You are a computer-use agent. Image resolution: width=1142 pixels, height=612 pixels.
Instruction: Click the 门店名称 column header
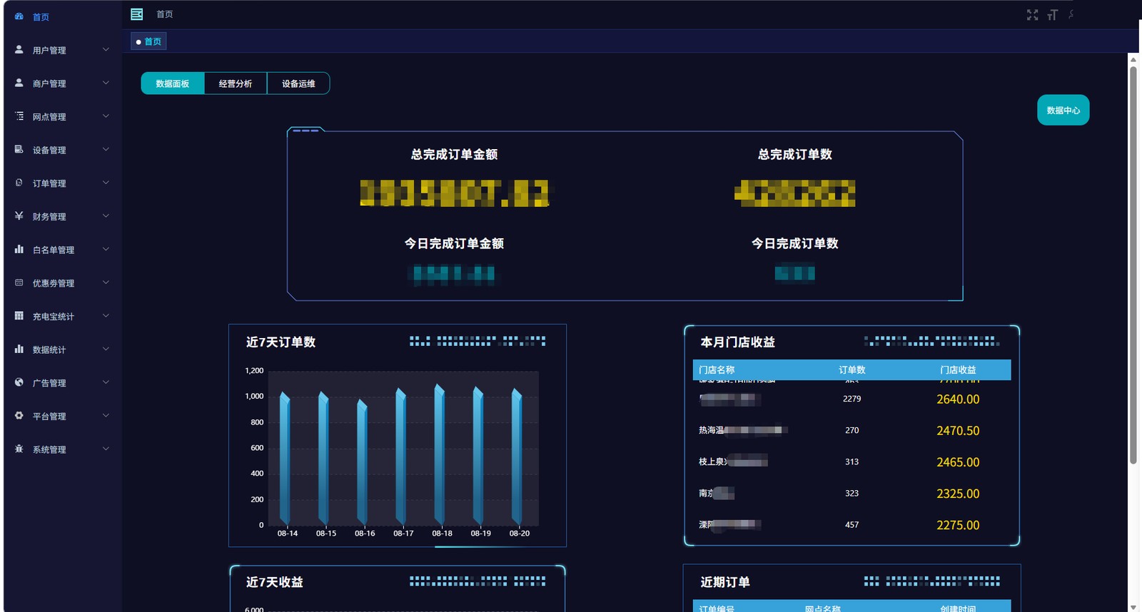coord(717,369)
